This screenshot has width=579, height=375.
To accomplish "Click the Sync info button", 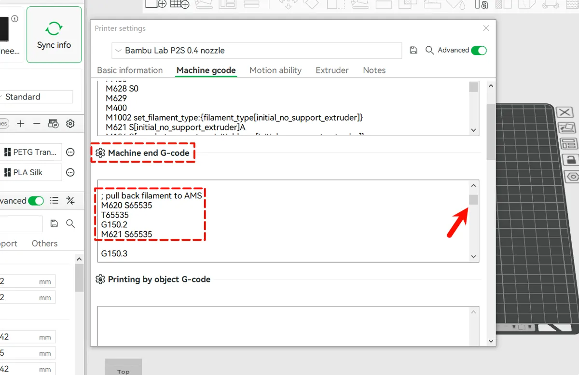I will [x=54, y=35].
